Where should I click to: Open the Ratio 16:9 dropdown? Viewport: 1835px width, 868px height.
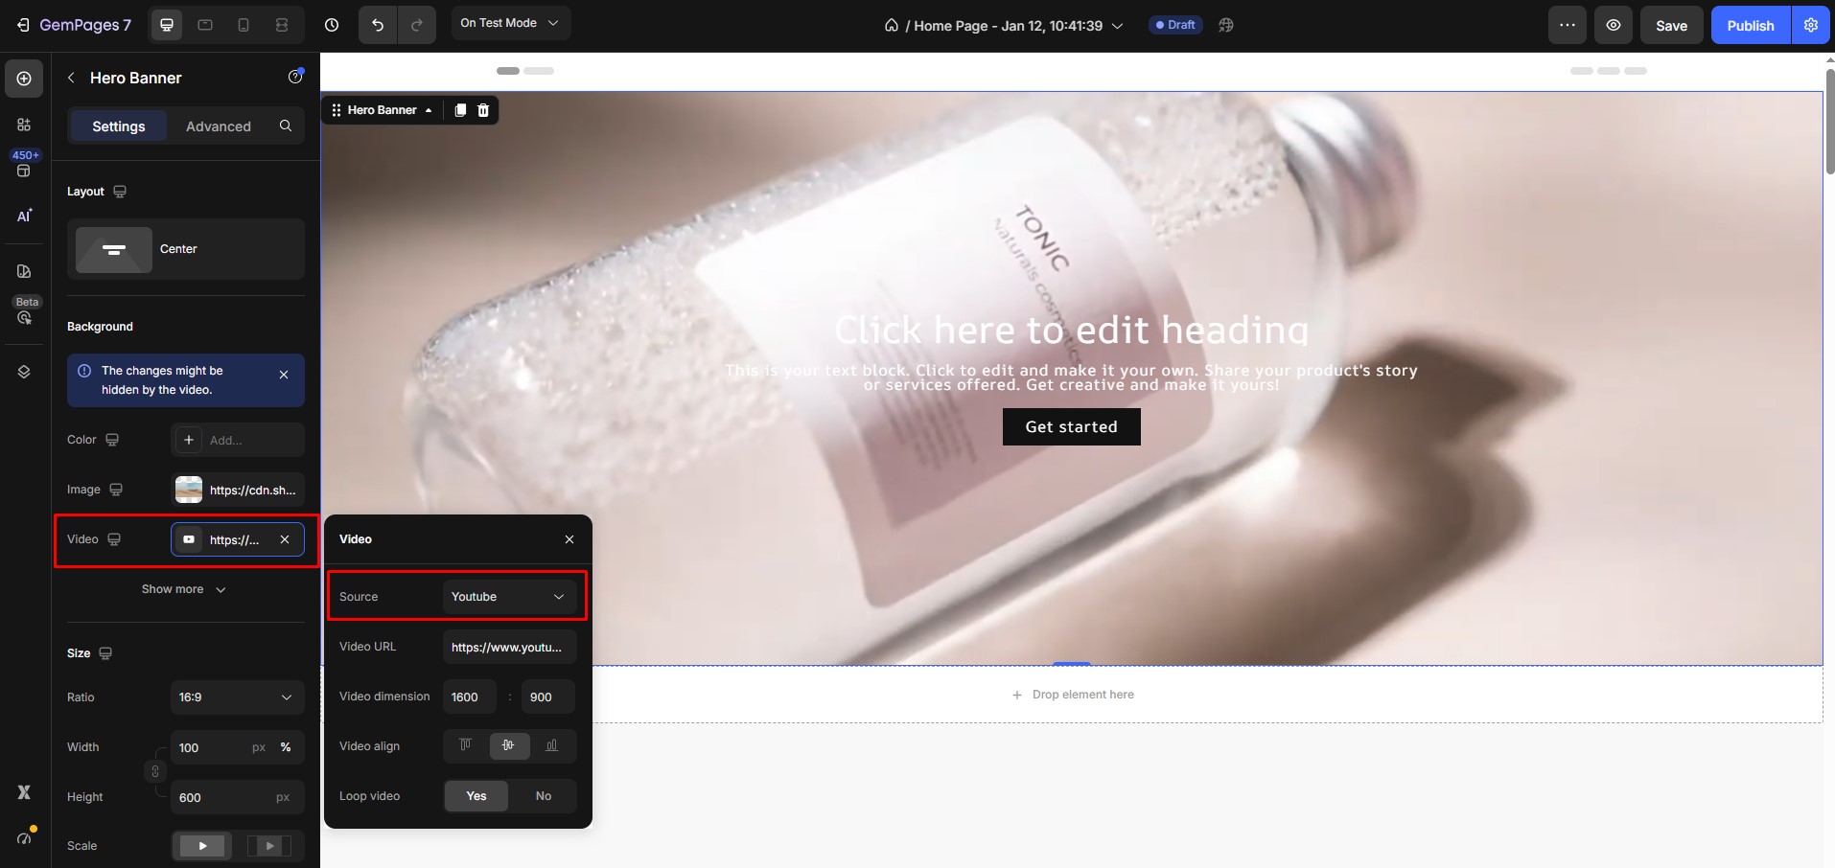tap(237, 697)
